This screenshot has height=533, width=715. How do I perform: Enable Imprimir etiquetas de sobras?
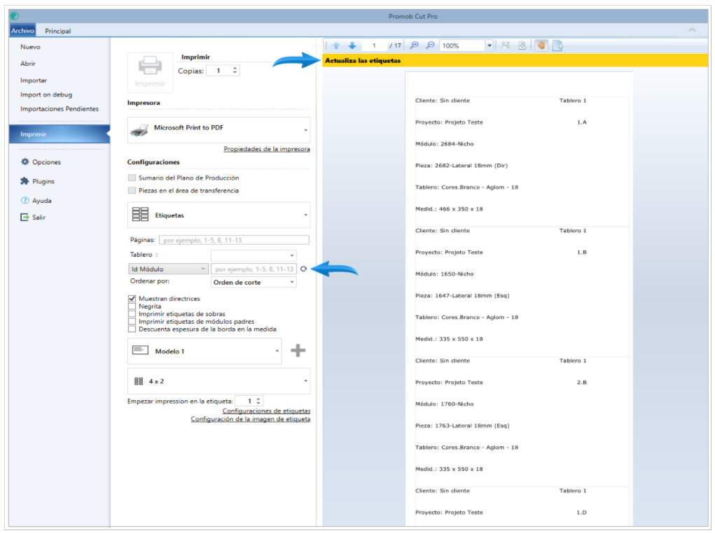tap(132, 314)
